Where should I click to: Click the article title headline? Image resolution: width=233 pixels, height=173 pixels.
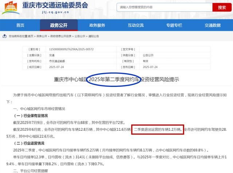(x=116, y=79)
